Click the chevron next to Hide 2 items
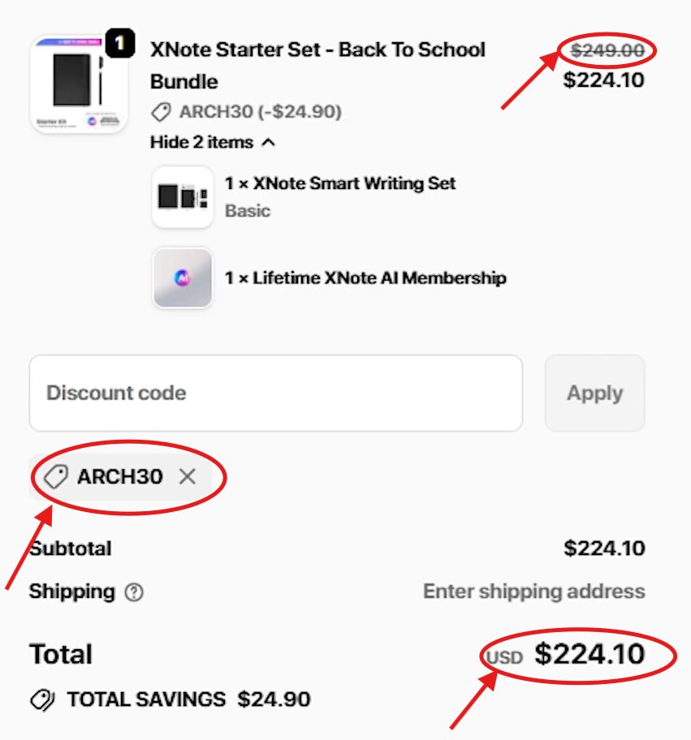691x740 pixels. [270, 142]
